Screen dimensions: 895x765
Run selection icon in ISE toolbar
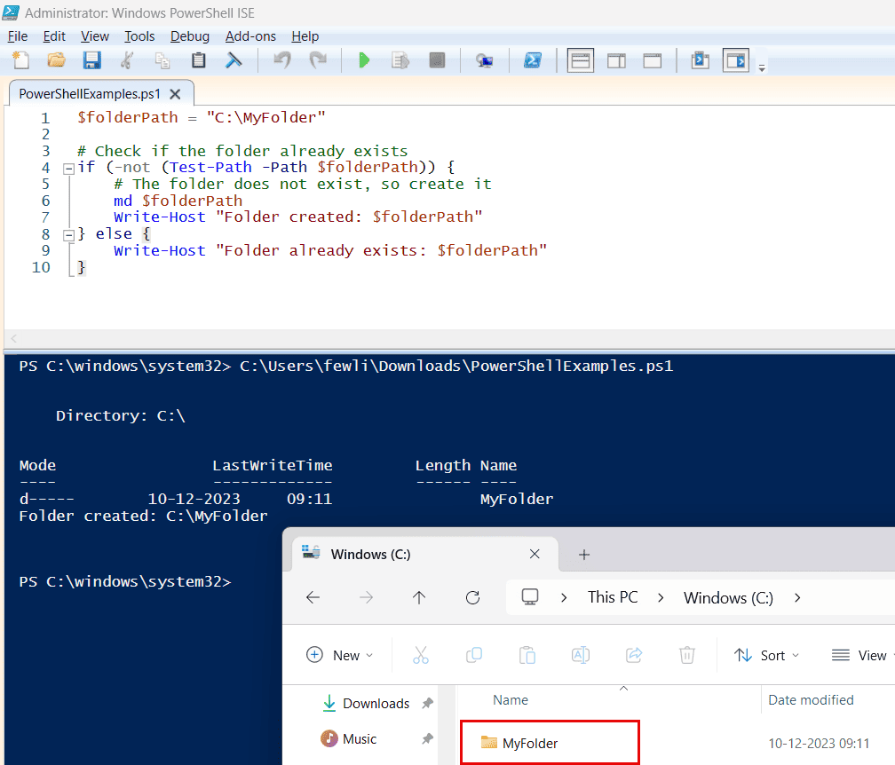click(400, 59)
